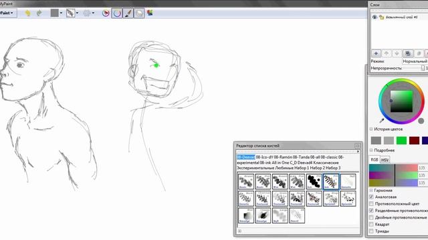Switch to the RGB tab

[x=374, y=160]
